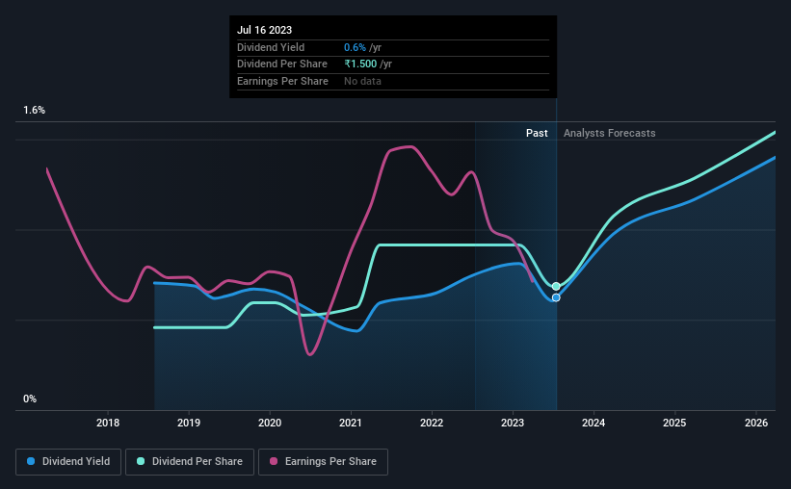Click the ₹1.500 dividend per share value
Image resolution: width=791 pixels, height=489 pixels.
click(360, 64)
